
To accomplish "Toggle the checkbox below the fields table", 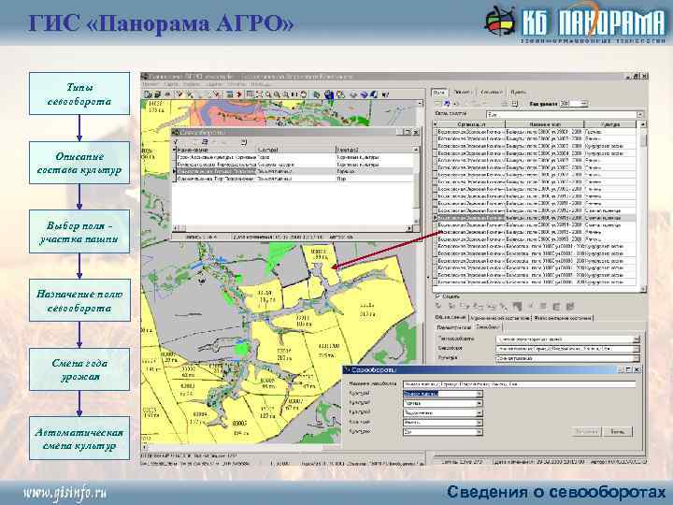I will tap(437, 296).
